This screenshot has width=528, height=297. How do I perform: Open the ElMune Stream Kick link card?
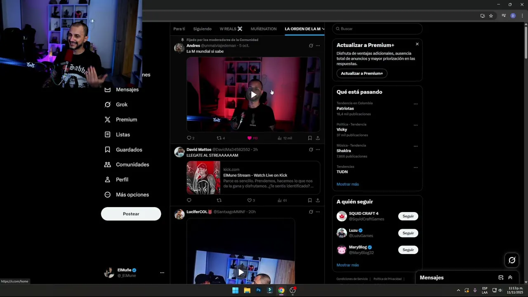[253, 178]
